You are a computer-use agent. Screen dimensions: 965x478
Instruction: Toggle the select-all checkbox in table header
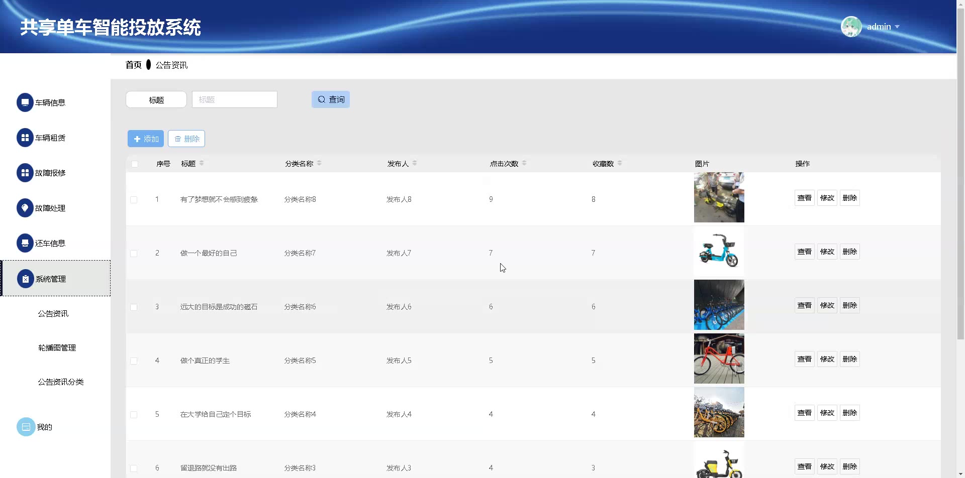coord(135,164)
